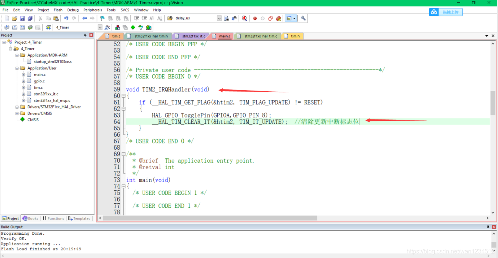Click the Undo arrow icon
This screenshot has height=258, width=498.
pos(66,18)
